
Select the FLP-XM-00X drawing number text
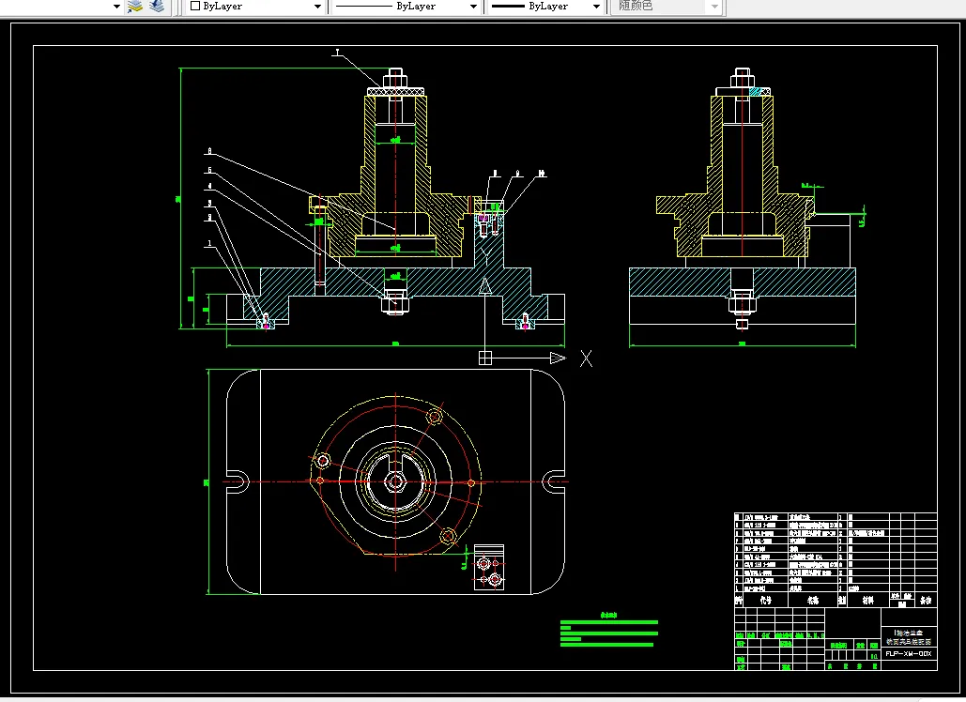[x=908, y=653]
